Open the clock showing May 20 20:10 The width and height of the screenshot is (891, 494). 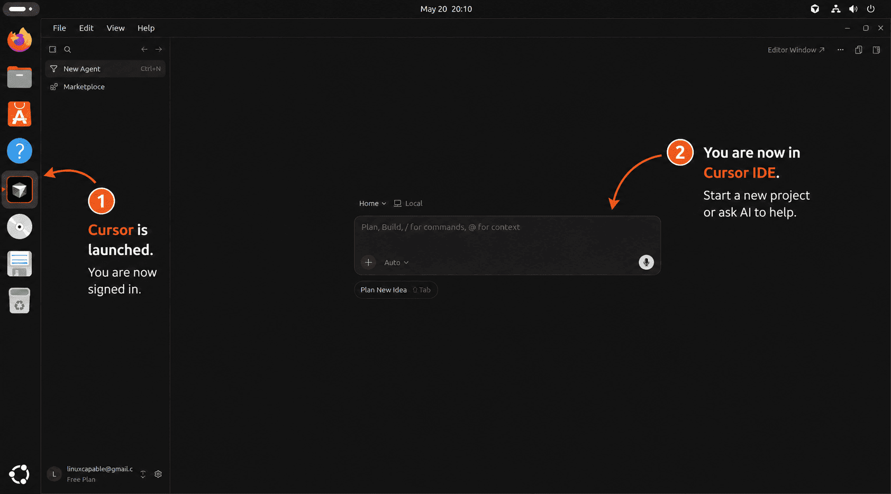(446, 9)
